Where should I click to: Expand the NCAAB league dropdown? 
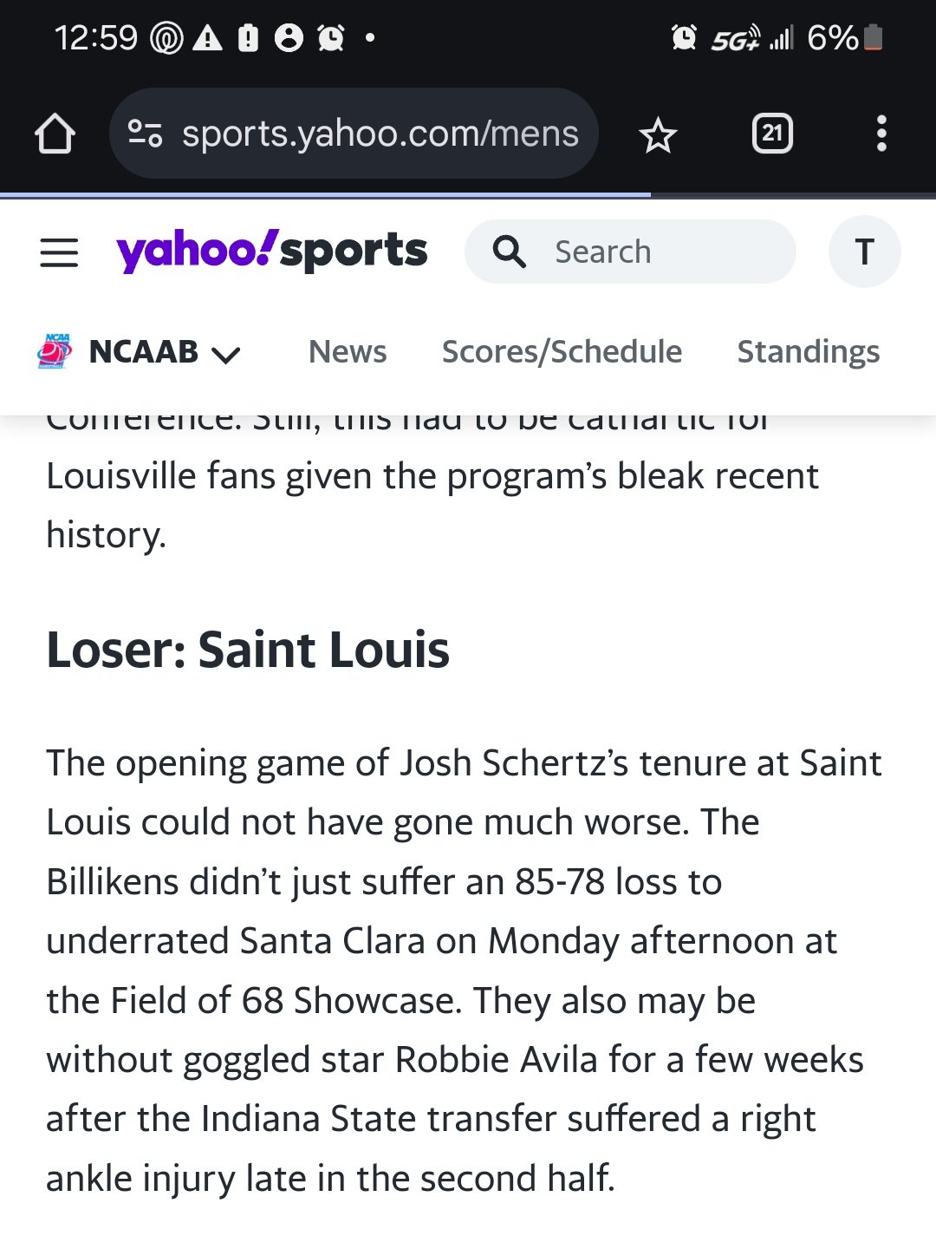pyautogui.click(x=225, y=354)
